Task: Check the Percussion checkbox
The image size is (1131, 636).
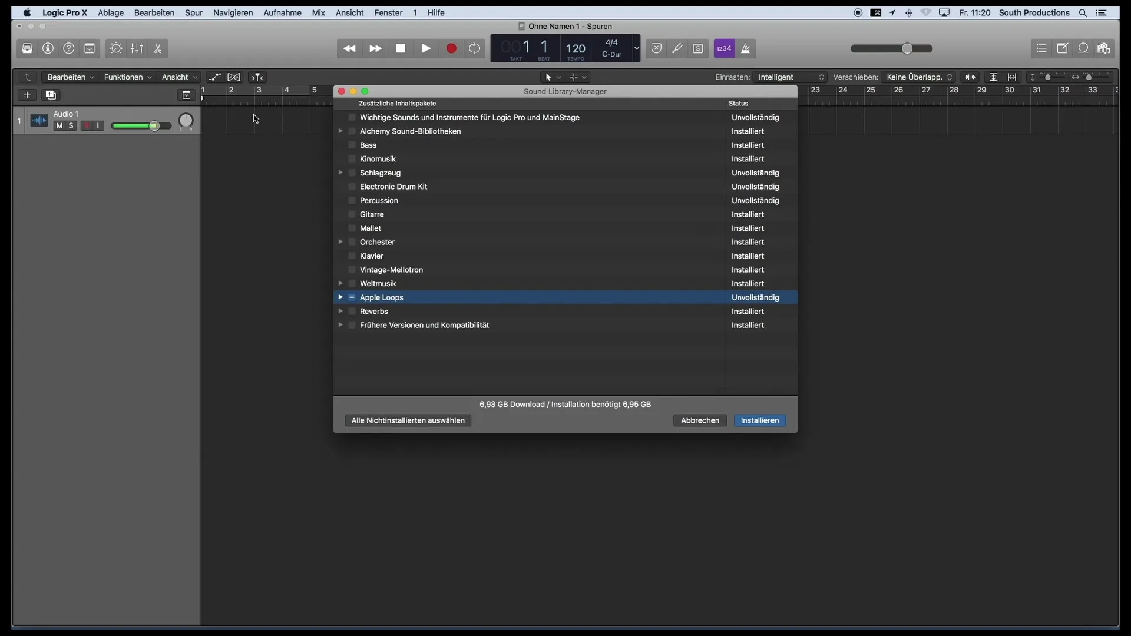Action: [x=352, y=200]
